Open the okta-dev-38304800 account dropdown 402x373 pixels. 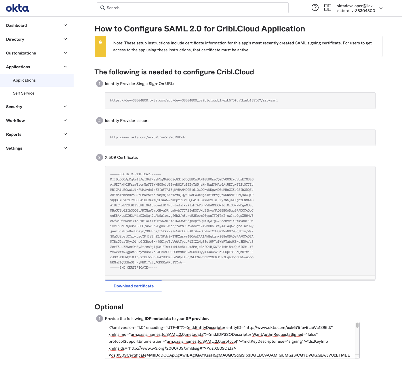click(x=381, y=8)
